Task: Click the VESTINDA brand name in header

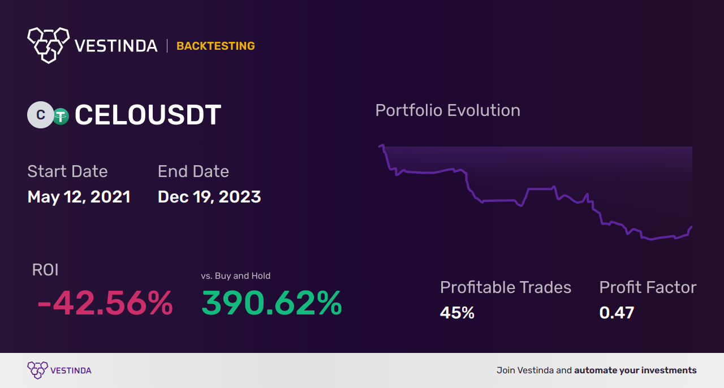Action: coord(116,46)
